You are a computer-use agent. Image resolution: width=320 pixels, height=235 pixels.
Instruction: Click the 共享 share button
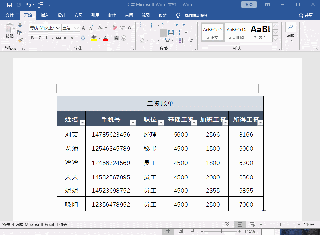pos(306,15)
